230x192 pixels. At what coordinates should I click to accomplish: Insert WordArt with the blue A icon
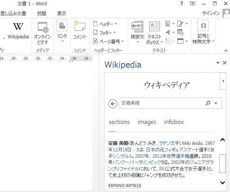[x=167, y=32]
